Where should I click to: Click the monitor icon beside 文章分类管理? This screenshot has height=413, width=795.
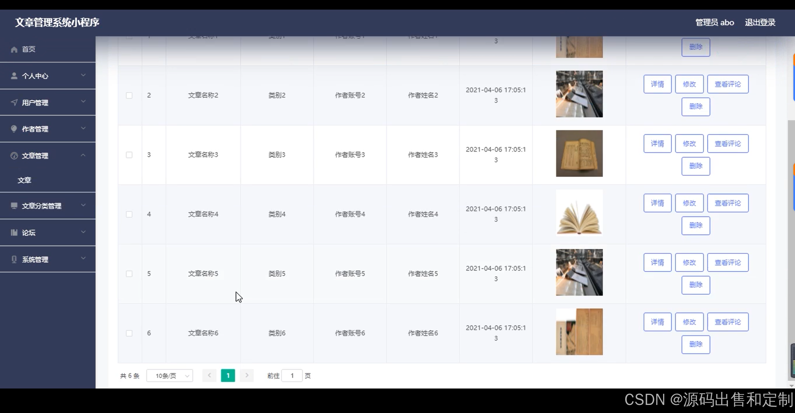[x=14, y=206]
